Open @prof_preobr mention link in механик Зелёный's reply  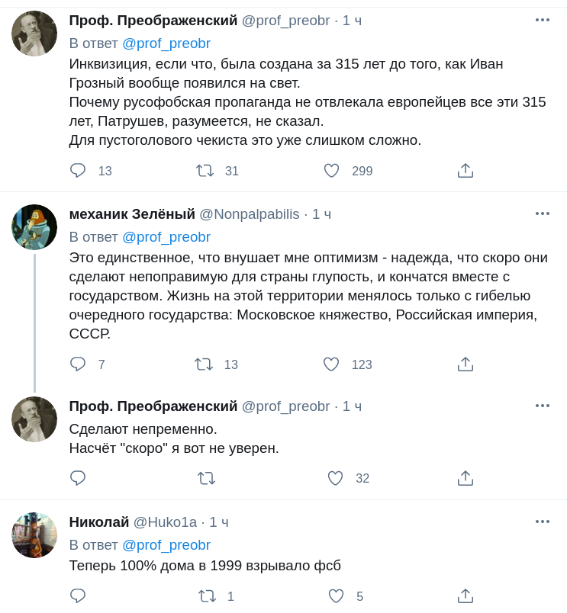pyautogui.click(x=166, y=237)
